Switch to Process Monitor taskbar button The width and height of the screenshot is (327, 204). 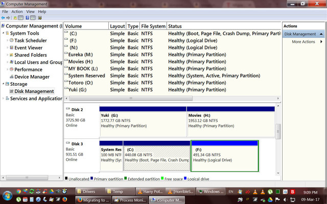coord(130,200)
